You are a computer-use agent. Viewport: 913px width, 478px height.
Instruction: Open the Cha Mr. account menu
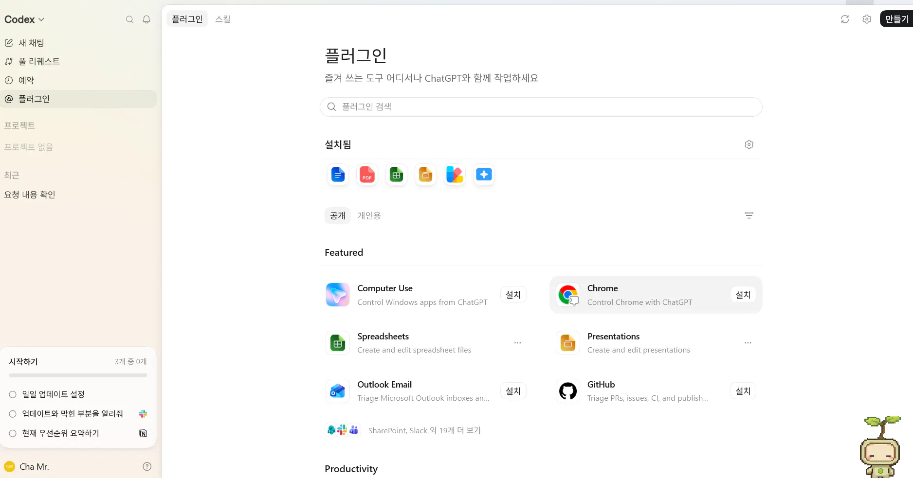tap(27, 467)
